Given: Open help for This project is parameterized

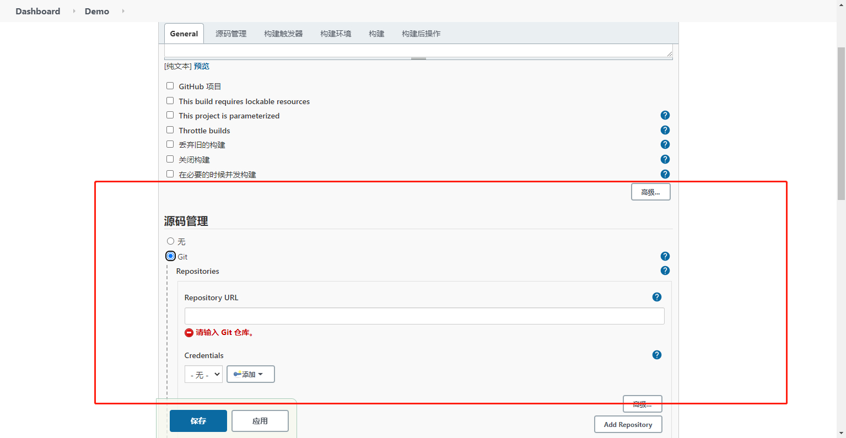Looking at the screenshot, I should (665, 115).
